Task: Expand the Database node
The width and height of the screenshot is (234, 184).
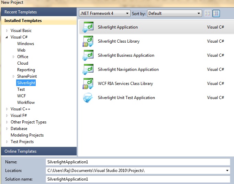Action: pos(7,129)
